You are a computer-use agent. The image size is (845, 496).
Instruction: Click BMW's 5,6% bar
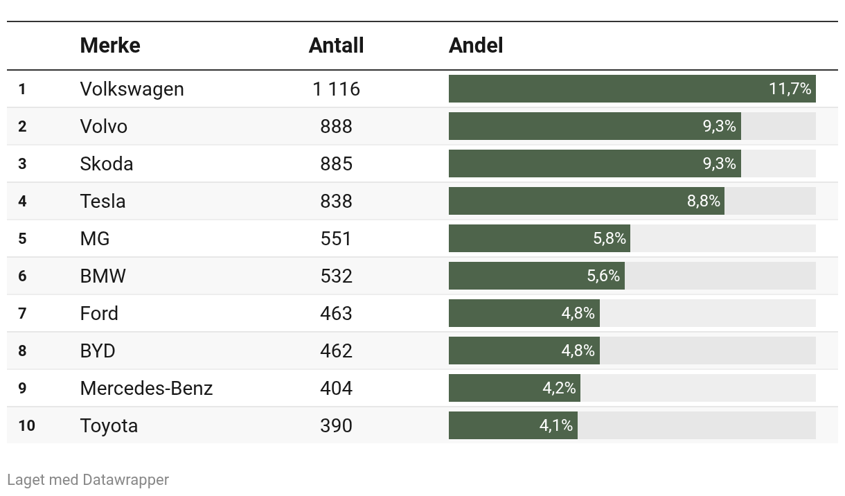[537, 276]
